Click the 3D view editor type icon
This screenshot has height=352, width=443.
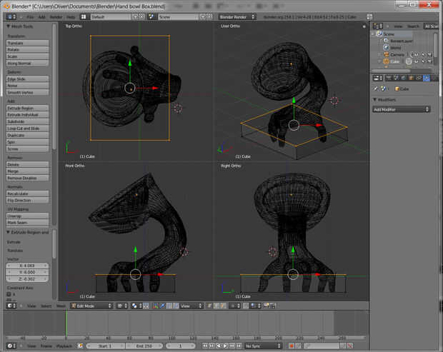pos(9,306)
